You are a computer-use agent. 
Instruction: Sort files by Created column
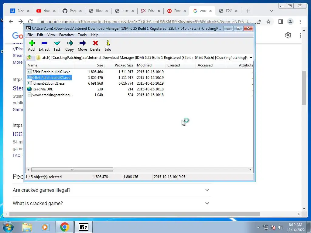point(180,65)
